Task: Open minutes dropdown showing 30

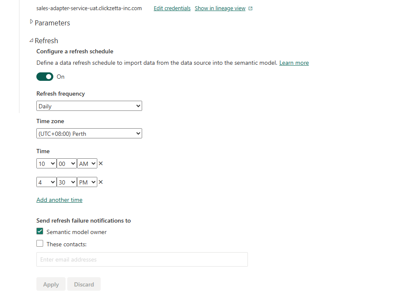Action: pos(67,182)
